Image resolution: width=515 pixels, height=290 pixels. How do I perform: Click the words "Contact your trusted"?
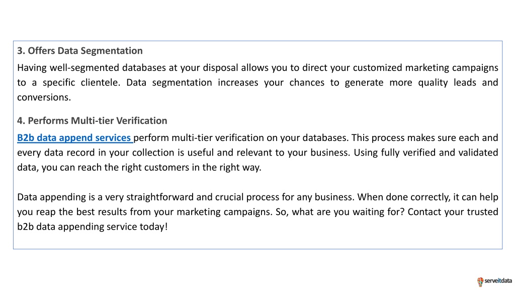tap(453, 212)
